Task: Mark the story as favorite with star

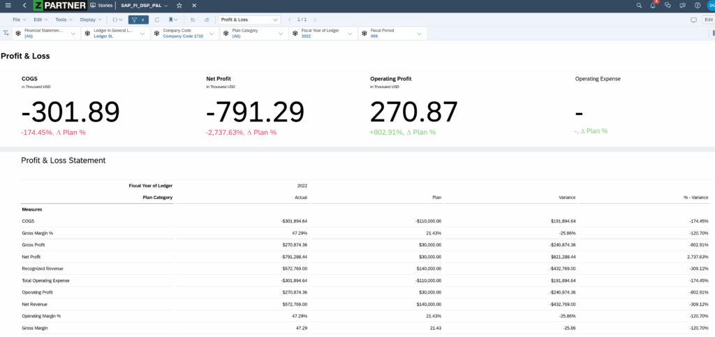Action: pos(179,6)
